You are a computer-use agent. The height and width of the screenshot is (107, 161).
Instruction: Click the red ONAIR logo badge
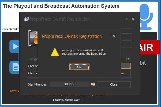150,47
